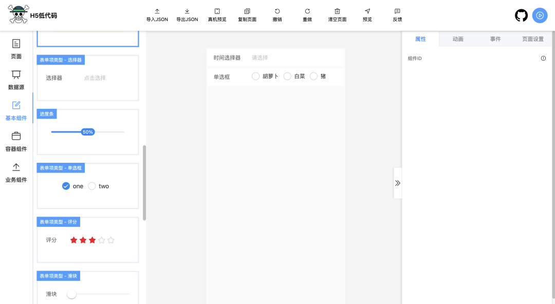
Task: Click the 单选框 label on the canvas
Action: [x=221, y=77]
